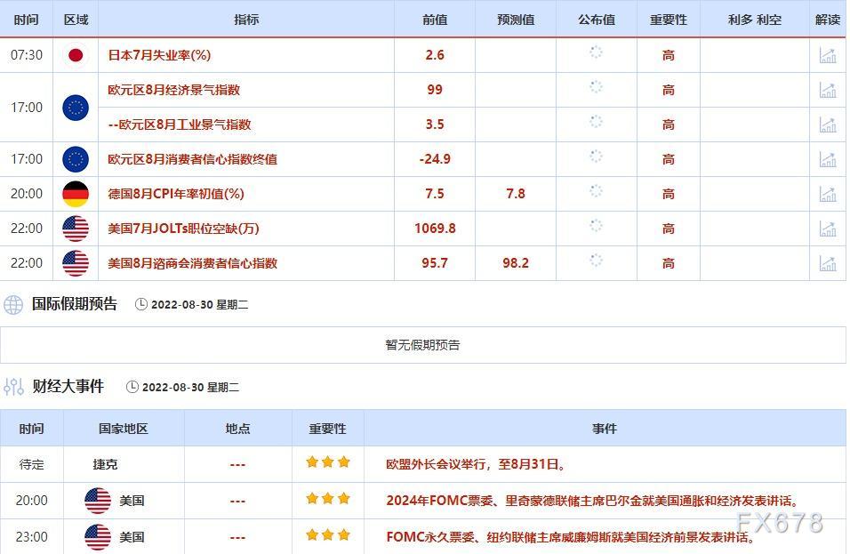
Task: Click the globe icon beside 国际假期预告
Action: [13, 305]
